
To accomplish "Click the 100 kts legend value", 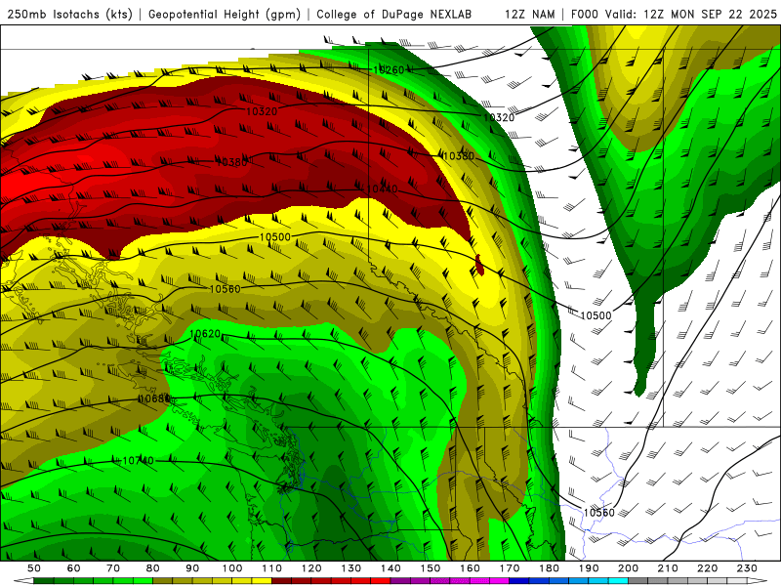I will [232, 568].
